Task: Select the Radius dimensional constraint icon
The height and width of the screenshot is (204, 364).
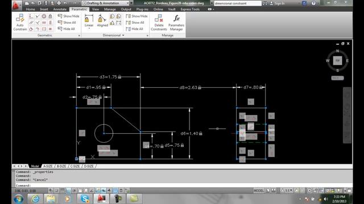Action: 112,16
